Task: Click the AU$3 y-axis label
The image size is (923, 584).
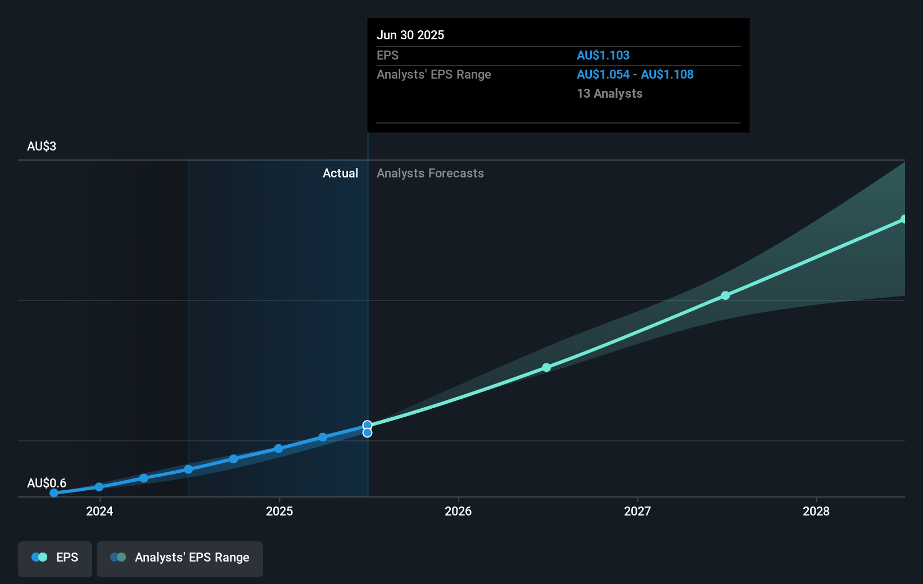Action: [x=42, y=146]
